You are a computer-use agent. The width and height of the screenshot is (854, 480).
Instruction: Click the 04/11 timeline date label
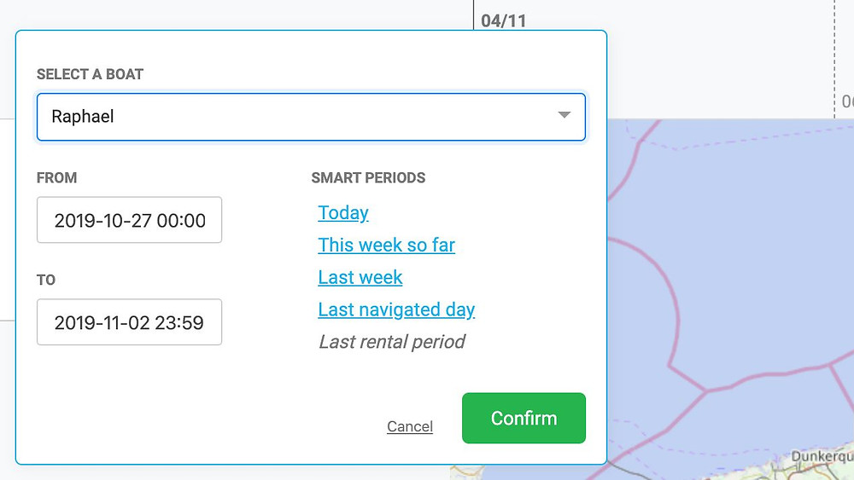pyautogui.click(x=503, y=21)
